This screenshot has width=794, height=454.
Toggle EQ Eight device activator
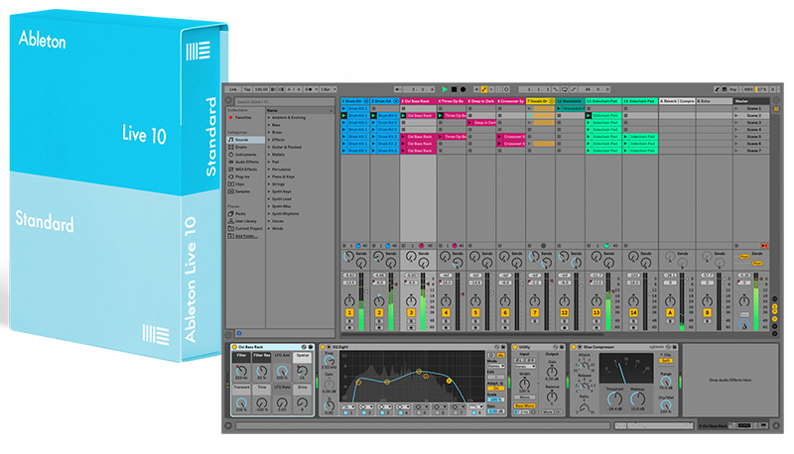(323, 347)
